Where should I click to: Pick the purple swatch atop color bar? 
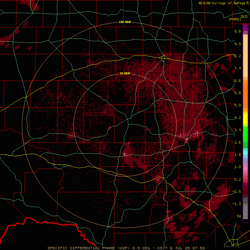click(245, 28)
